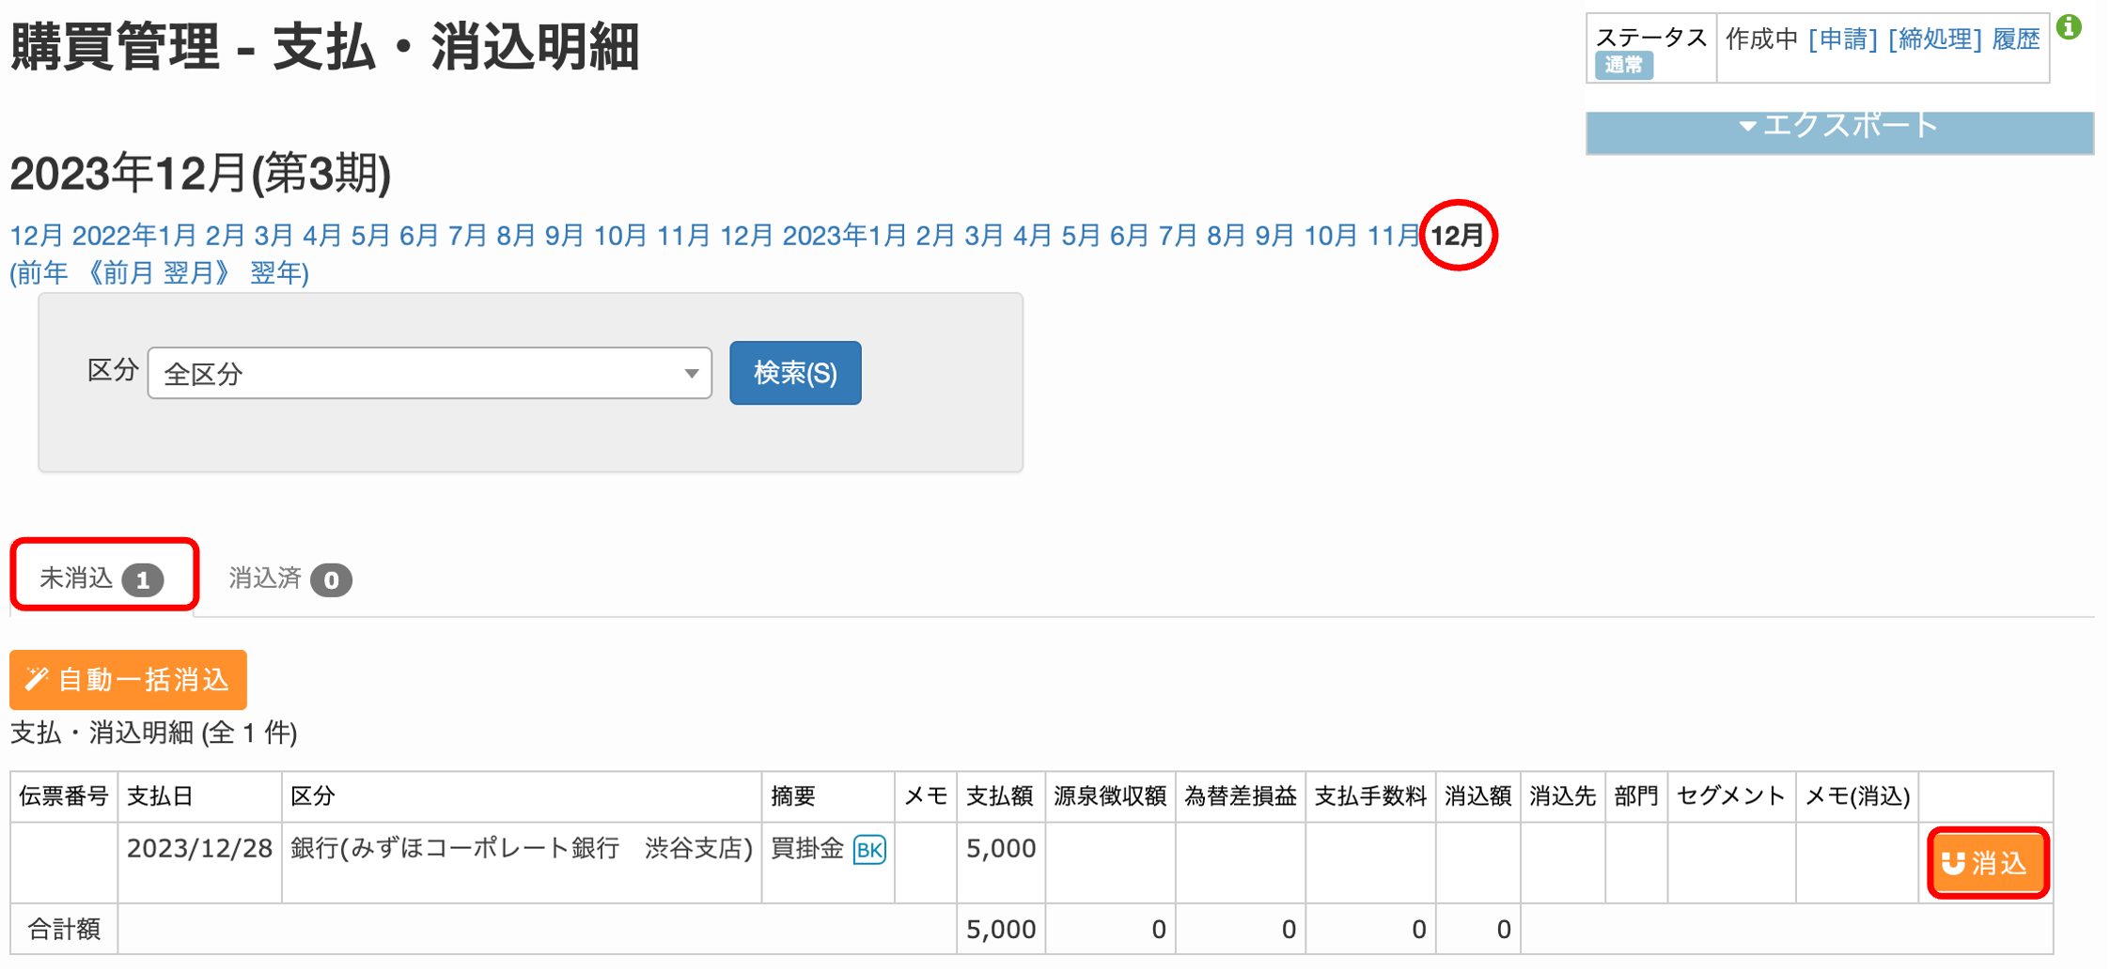
Task: Click the count badge 1 on 未消込
Action: (143, 580)
